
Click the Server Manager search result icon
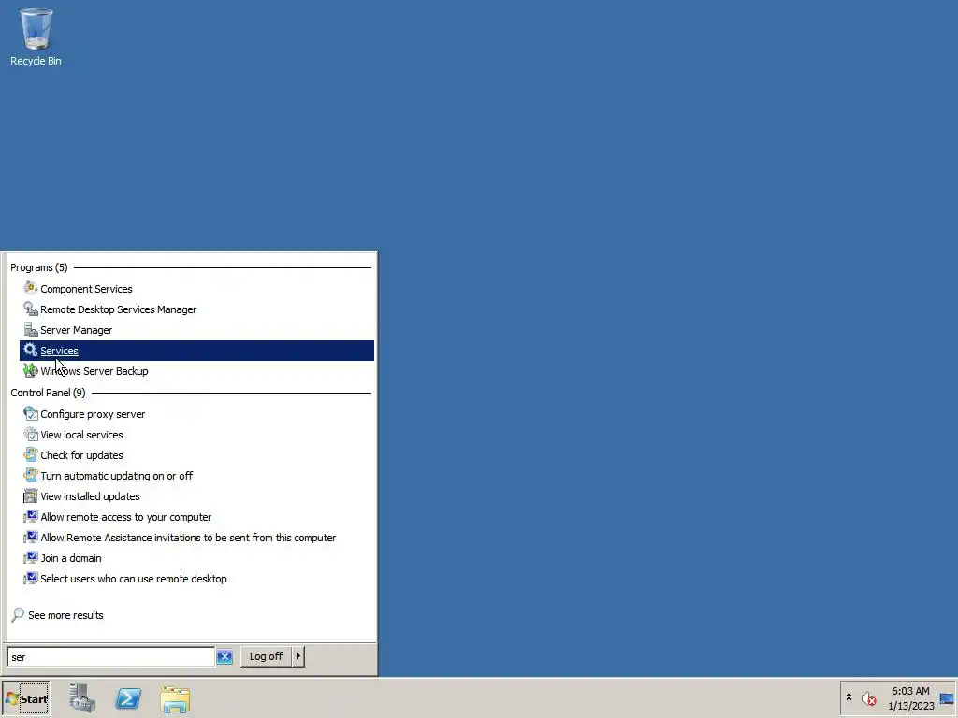[x=31, y=329]
